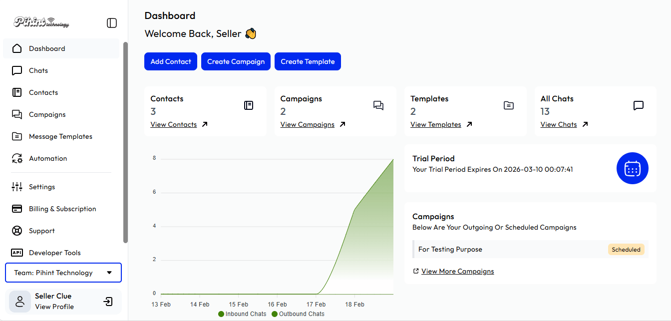The image size is (671, 321).
Task: Toggle Outbound Chats series in chart legend
Action: pyautogui.click(x=298, y=314)
